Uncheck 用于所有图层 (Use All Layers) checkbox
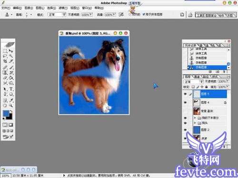The image size is (238, 178). point(144,14)
